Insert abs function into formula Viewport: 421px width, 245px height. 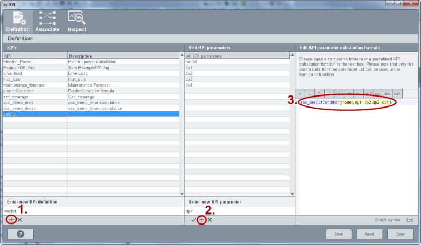(387, 94)
